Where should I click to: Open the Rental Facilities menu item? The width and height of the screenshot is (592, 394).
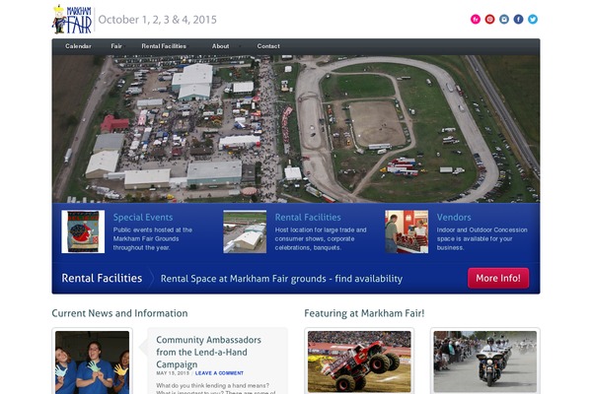tap(164, 46)
